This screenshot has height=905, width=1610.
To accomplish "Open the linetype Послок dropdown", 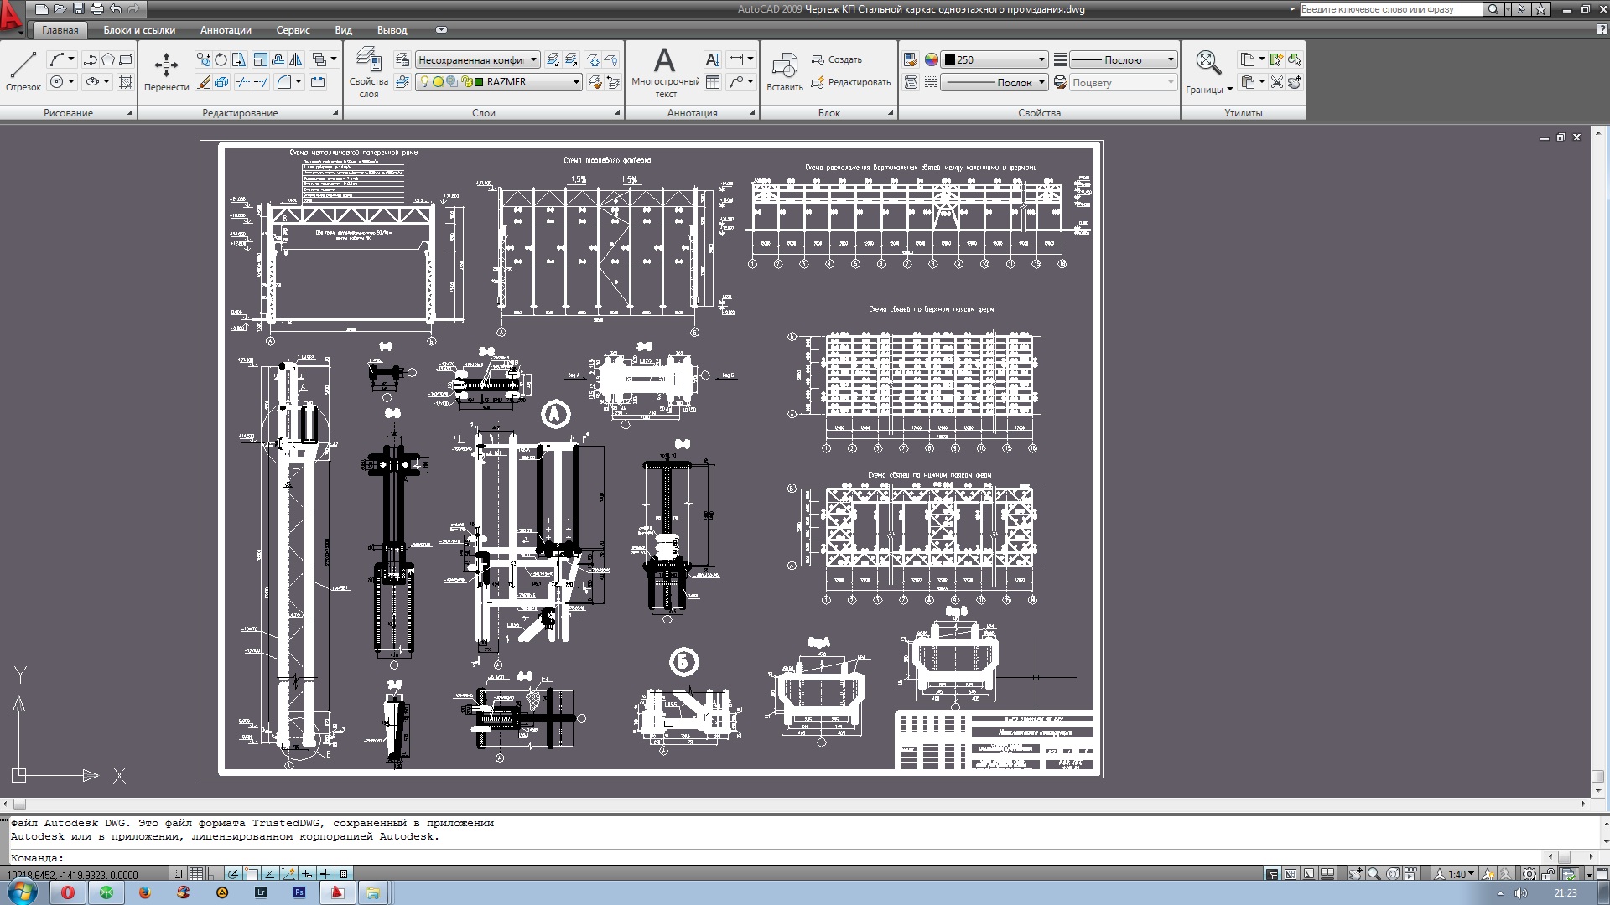I will point(994,82).
